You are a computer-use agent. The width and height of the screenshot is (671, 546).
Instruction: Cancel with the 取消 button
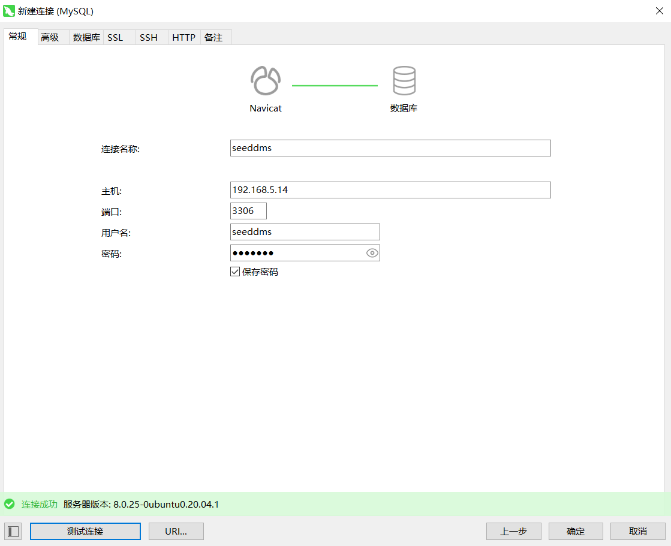pos(637,532)
